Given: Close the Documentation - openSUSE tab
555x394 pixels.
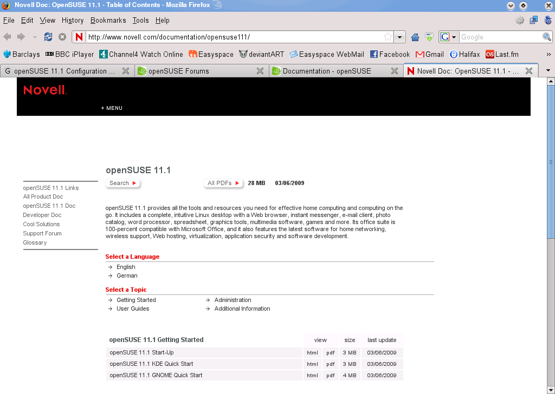Looking at the screenshot, I should point(395,71).
